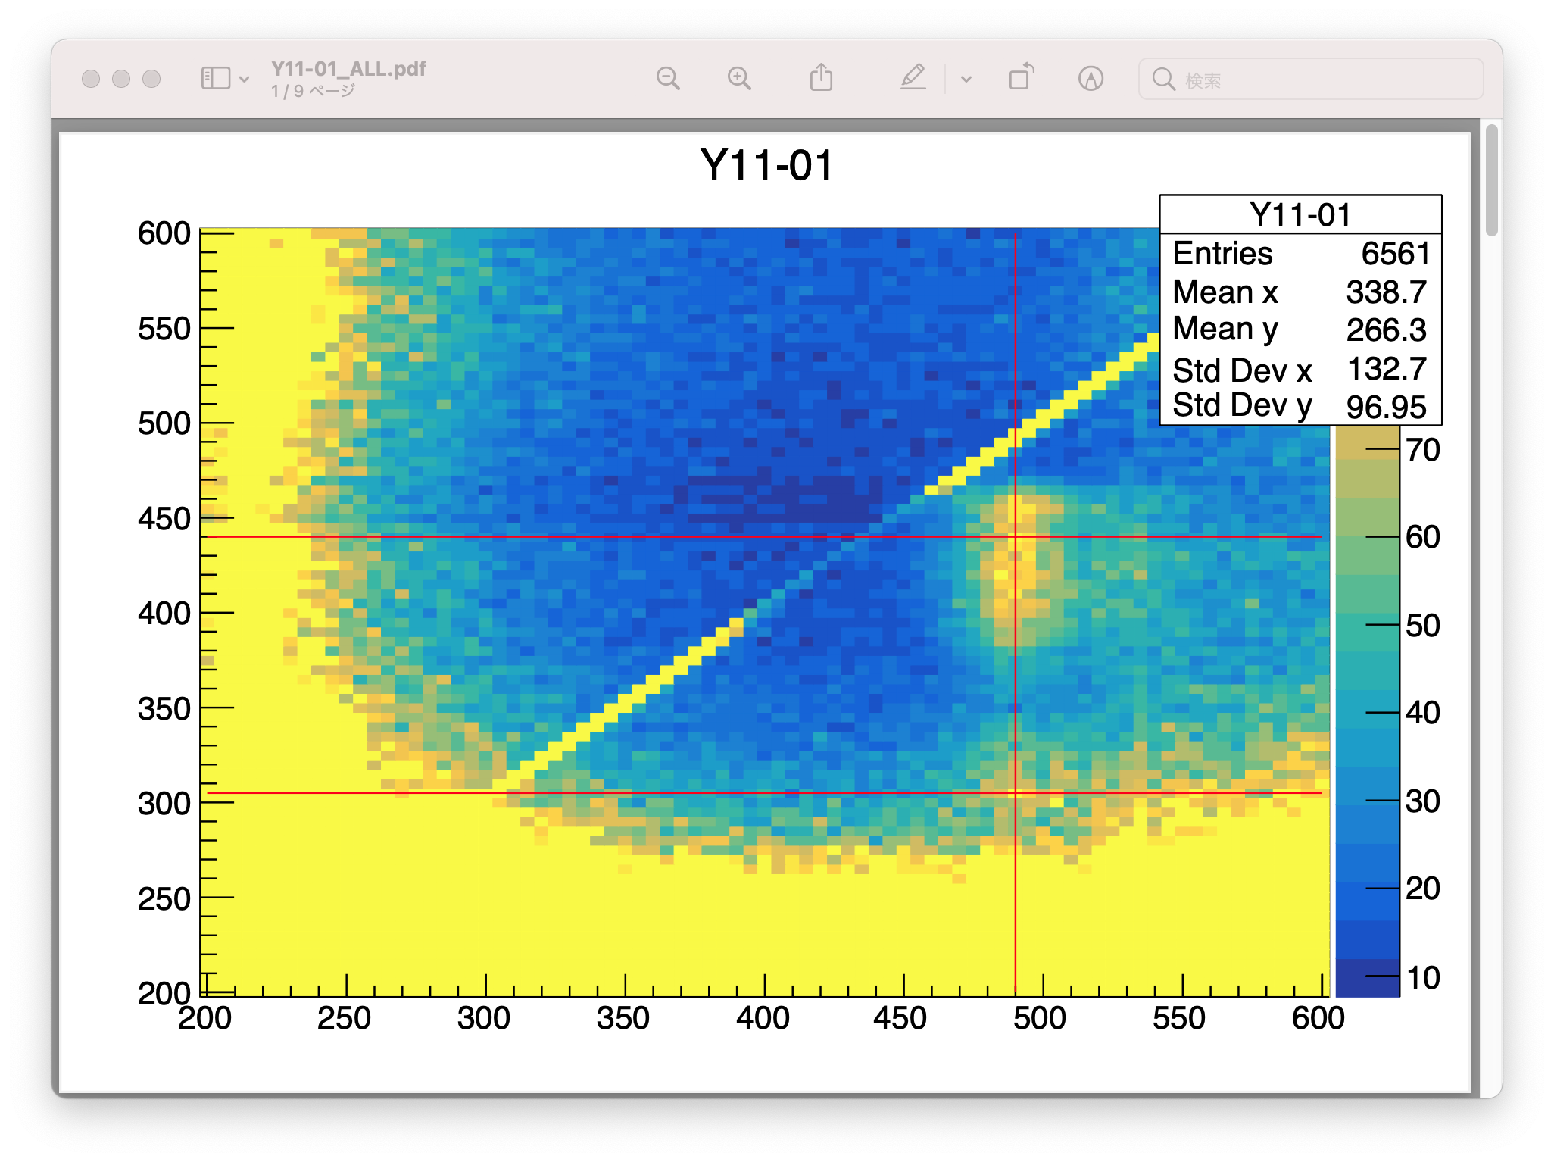
Task: Click the x-axis label 400
Action: (763, 1018)
